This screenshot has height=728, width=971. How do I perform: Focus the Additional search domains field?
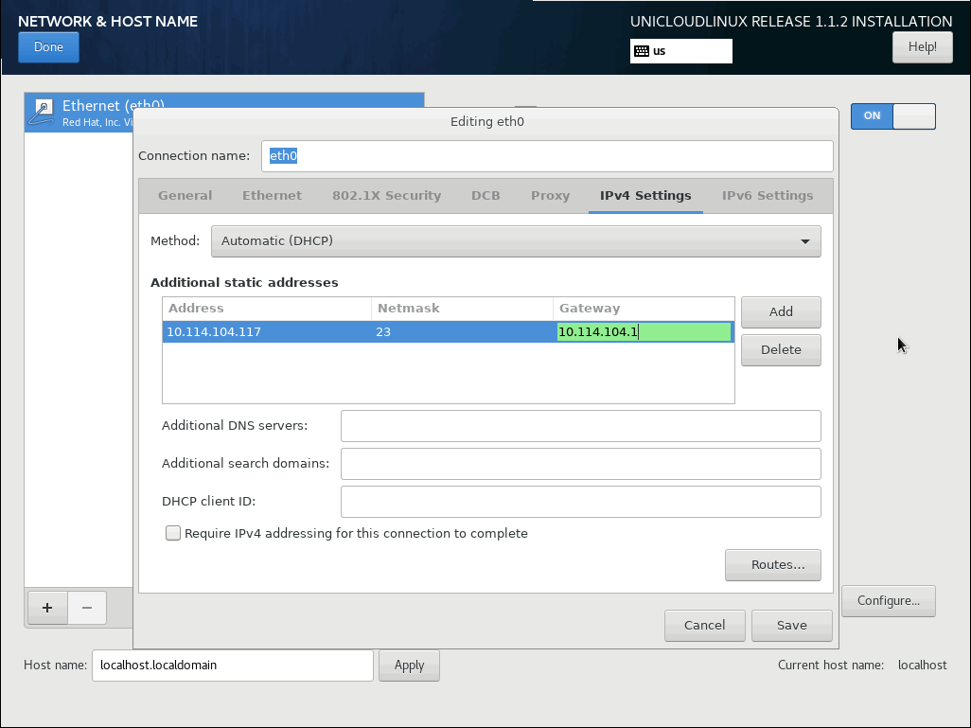[x=580, y=464]
